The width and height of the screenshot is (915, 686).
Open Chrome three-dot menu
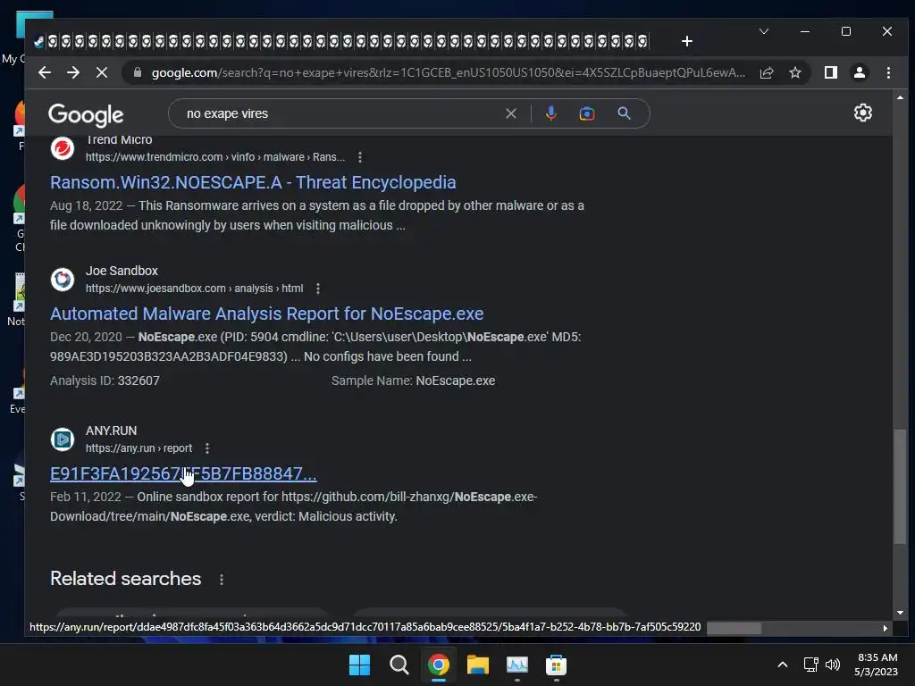click(x=888, y=73)
